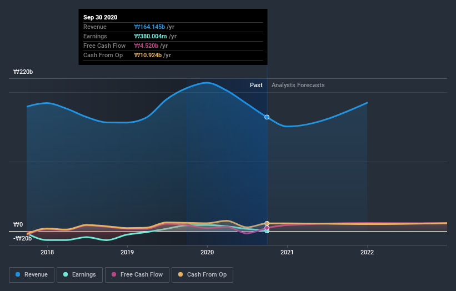Click the Analysts Forecasts label

click(298, 85)
